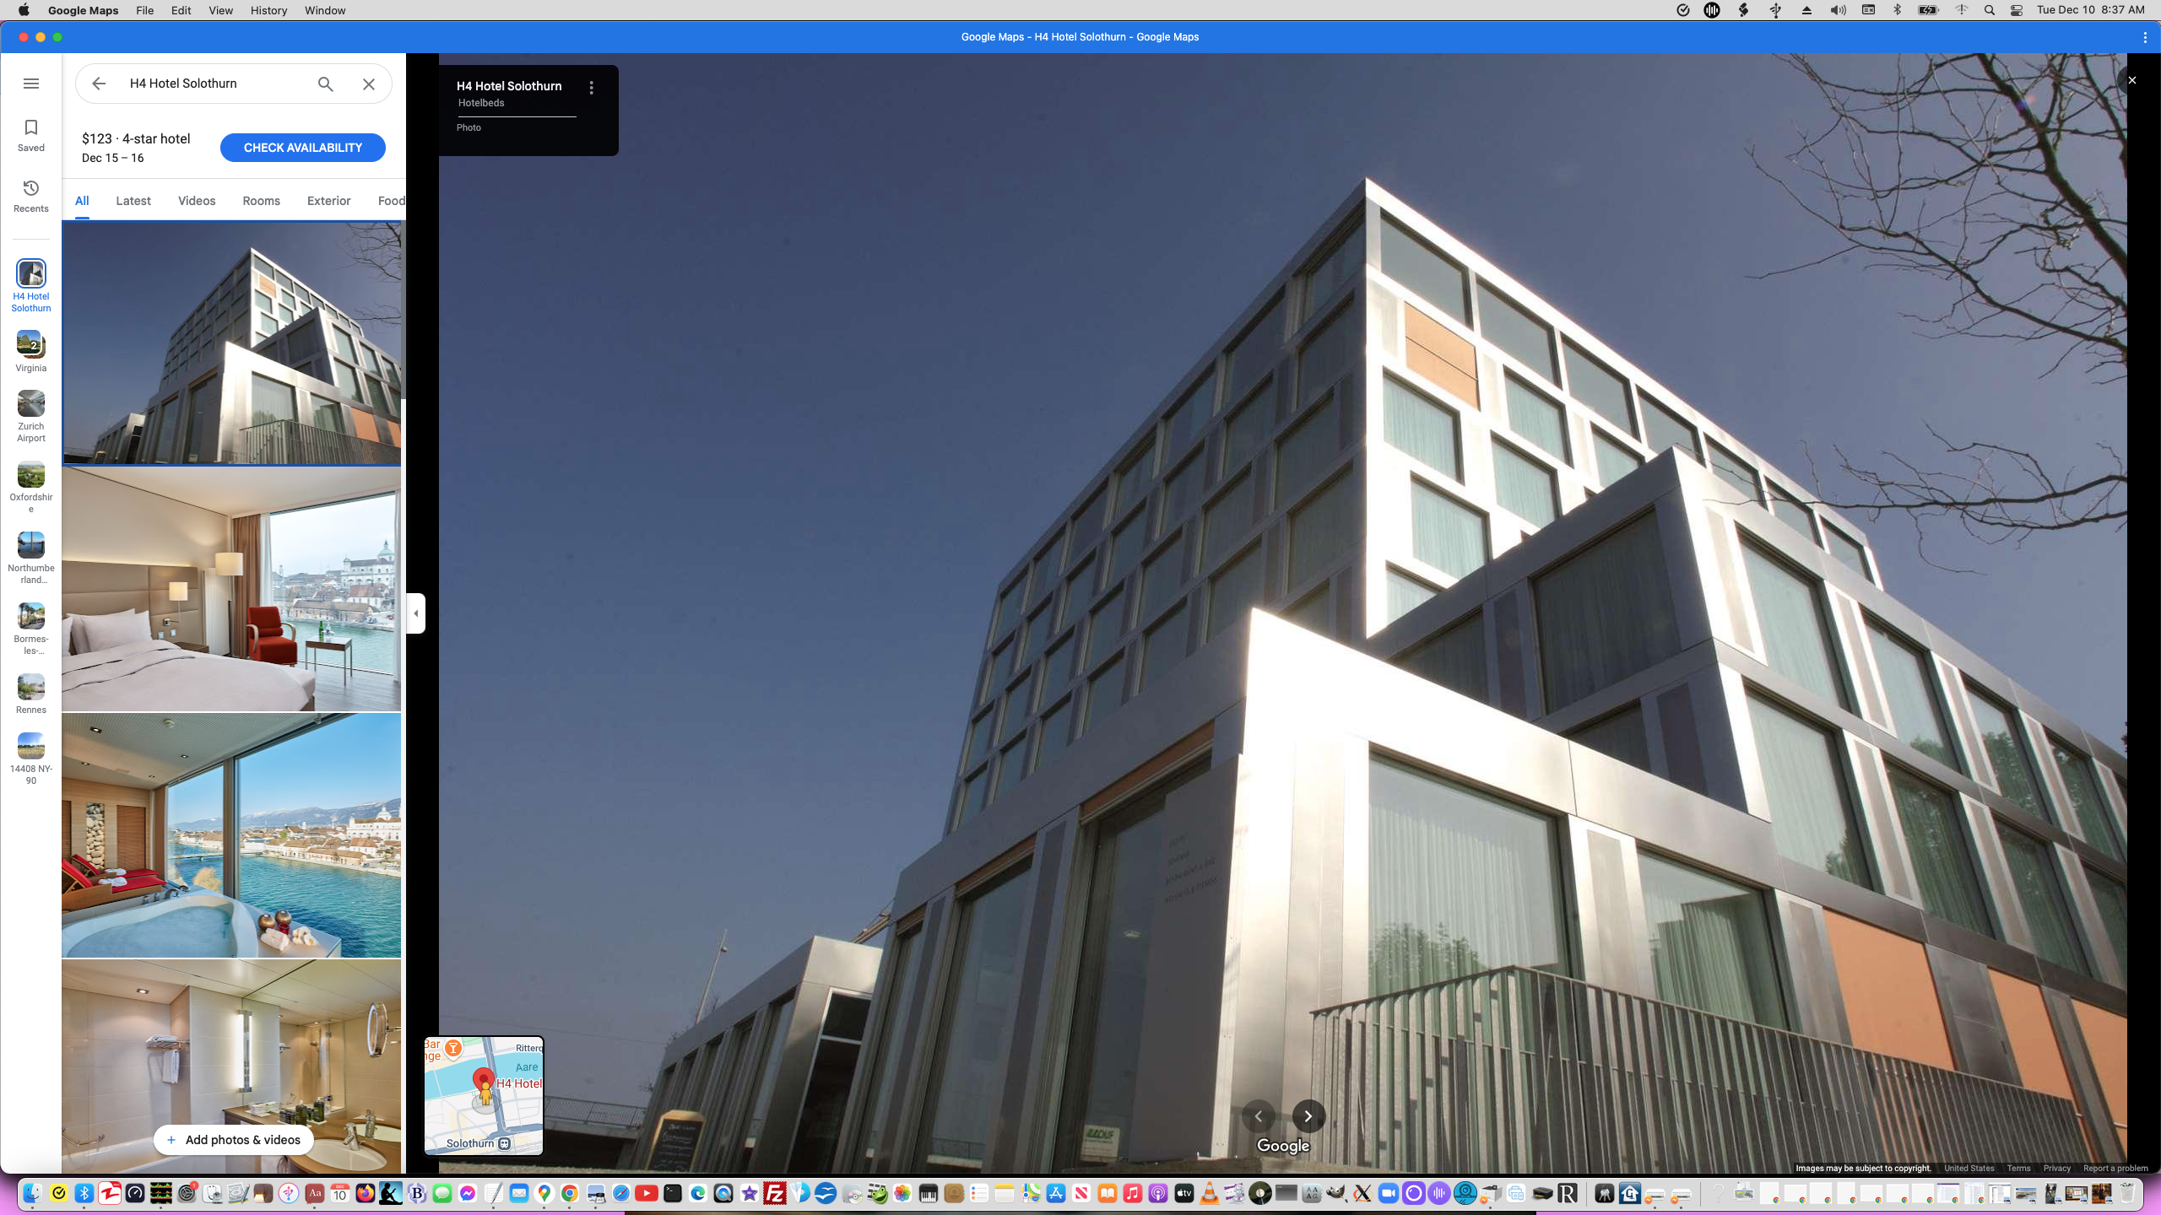Trigger a search with the magnifier icon

[325, 84]
